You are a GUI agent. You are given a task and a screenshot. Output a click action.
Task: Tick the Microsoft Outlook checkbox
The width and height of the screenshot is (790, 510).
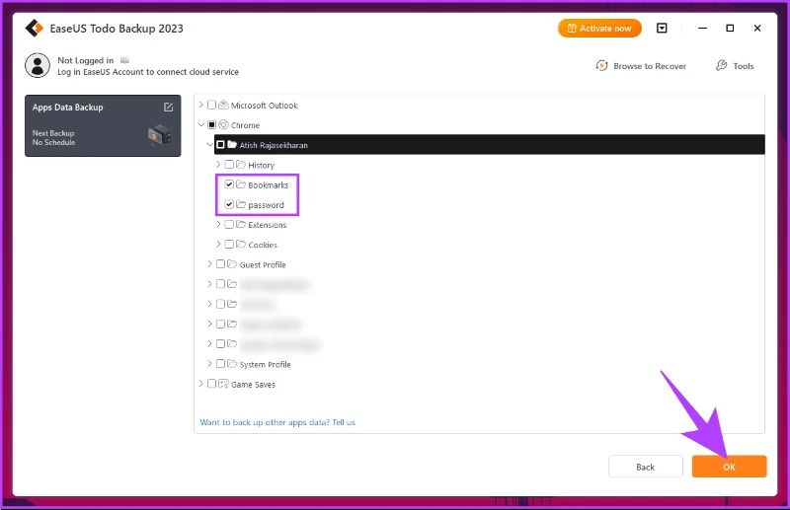coord(211,105)
